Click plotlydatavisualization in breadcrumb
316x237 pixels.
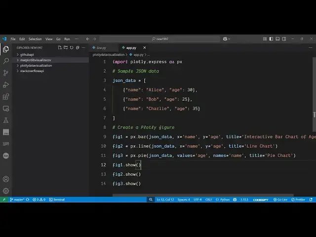coord(109,55)
